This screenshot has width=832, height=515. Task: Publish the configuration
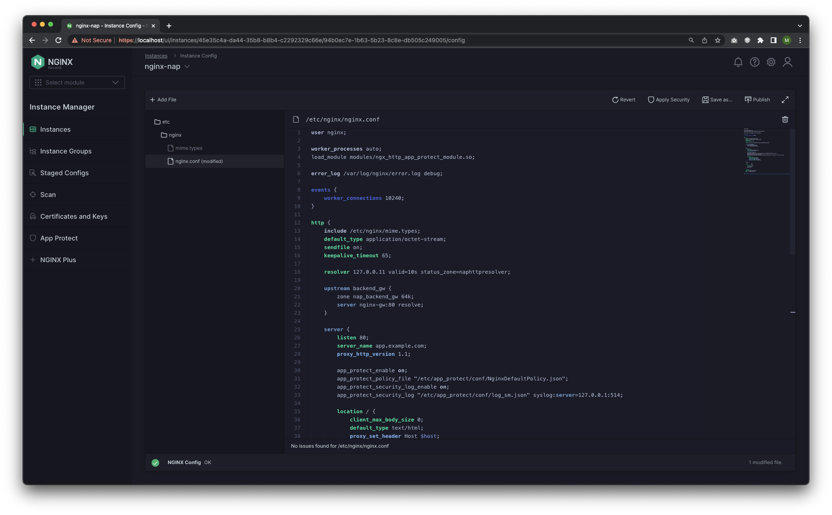pyautogui.click(x=757, y=100)
